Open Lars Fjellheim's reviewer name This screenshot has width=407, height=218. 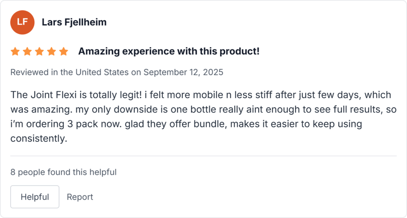tap(74, 22)
